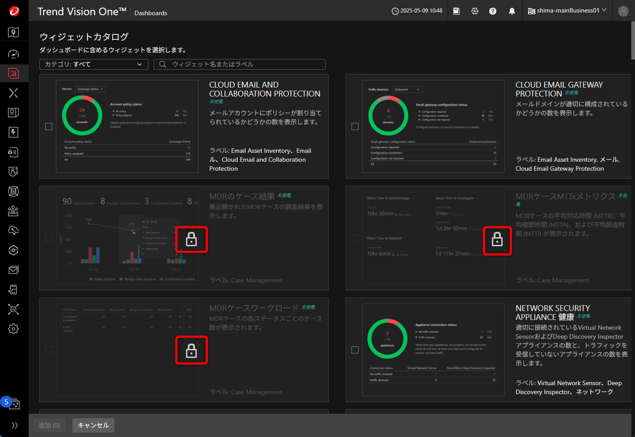Image resolution: width=635 pixels, height=437 pixels.
Task: Click the Trend Vision One title
Action: point(82,11)
